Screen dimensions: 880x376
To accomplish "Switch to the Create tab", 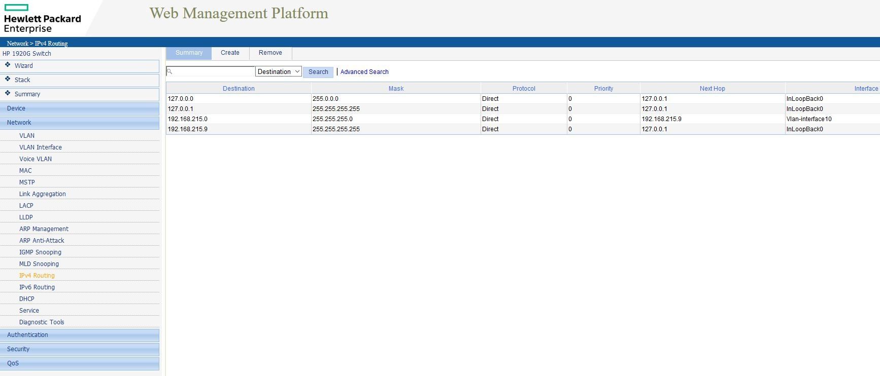I will tap(230, 53).
